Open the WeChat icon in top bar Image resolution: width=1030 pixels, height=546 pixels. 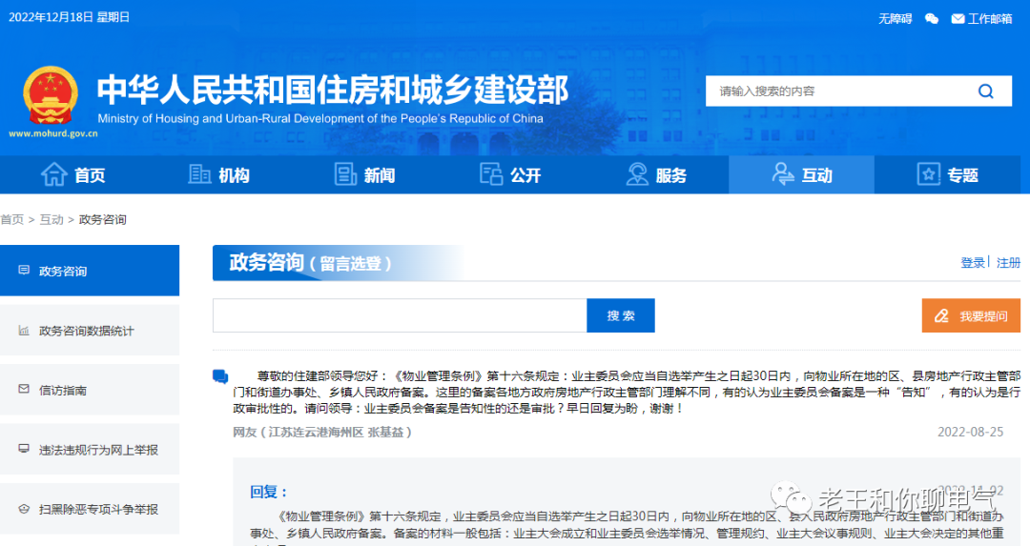point(931,18)
